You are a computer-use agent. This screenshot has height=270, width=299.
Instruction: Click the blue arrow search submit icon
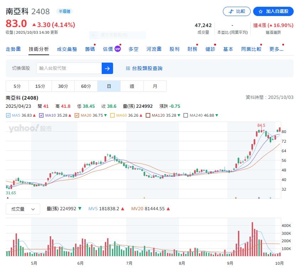point(107,68)
